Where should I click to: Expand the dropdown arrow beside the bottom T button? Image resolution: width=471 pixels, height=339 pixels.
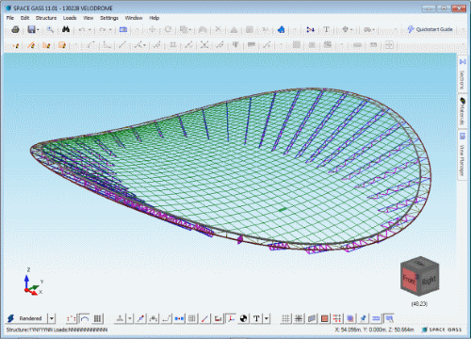[267, 318]
